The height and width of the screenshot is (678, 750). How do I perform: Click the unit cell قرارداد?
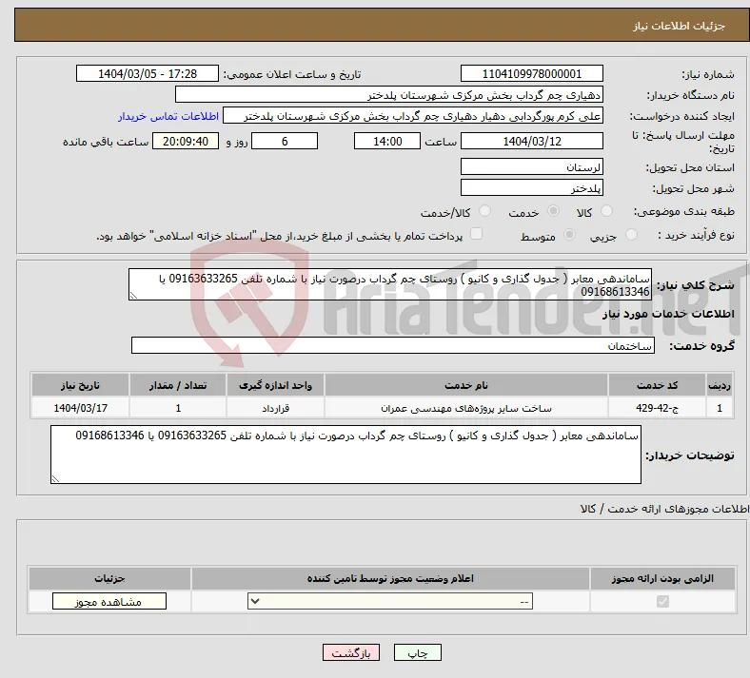tap(275, 408)
